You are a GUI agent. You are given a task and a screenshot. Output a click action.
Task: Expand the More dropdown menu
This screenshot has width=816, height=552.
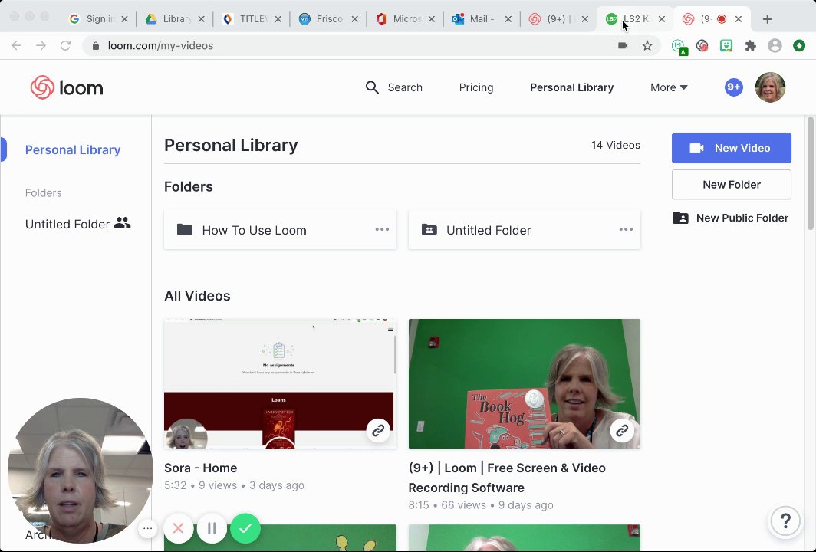[669, 87]
